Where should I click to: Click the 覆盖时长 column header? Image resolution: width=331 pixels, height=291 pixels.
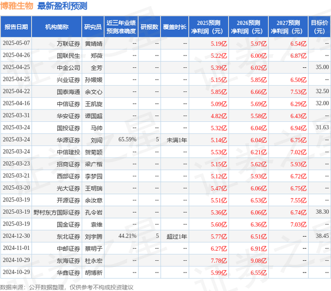[174, 27]
